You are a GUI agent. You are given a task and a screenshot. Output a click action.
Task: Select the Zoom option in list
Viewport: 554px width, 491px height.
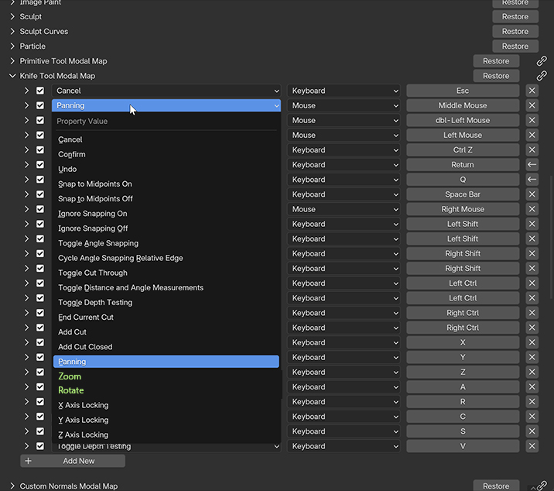coord(166,376)
